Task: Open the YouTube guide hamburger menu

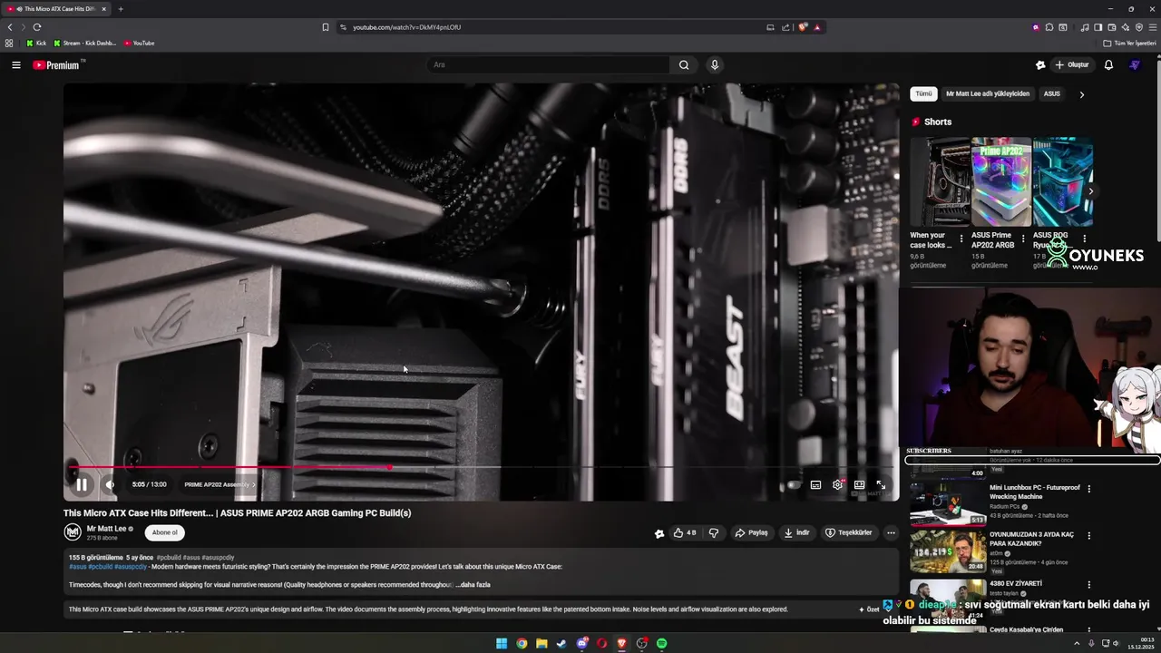Action: tap(15, 64)
